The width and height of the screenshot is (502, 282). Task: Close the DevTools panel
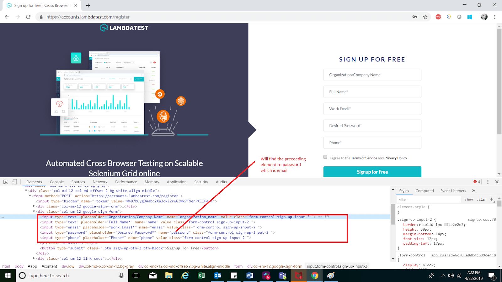pos(497,182)
